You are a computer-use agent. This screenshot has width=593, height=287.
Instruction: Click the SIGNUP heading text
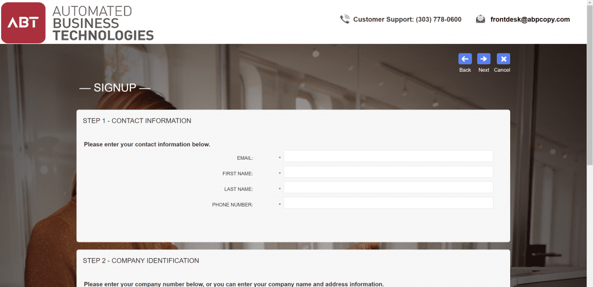tap(115, 87)
